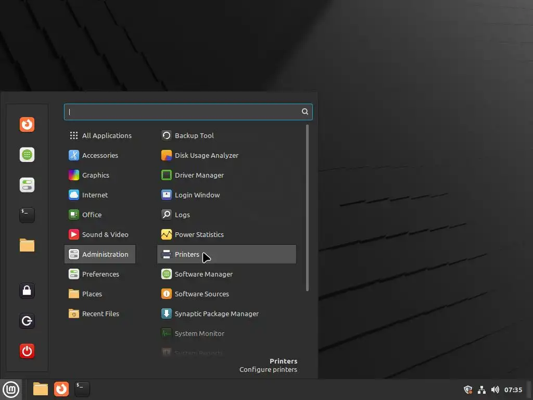Open Files folder in the favorites sidebar
This screenshot has height=400, width=533.
coord(27,245)
